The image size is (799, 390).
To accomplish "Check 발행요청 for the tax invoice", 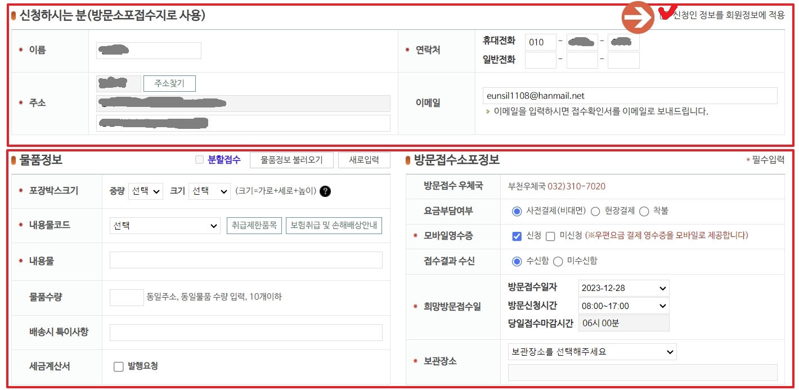I will (x=118, y=367).
